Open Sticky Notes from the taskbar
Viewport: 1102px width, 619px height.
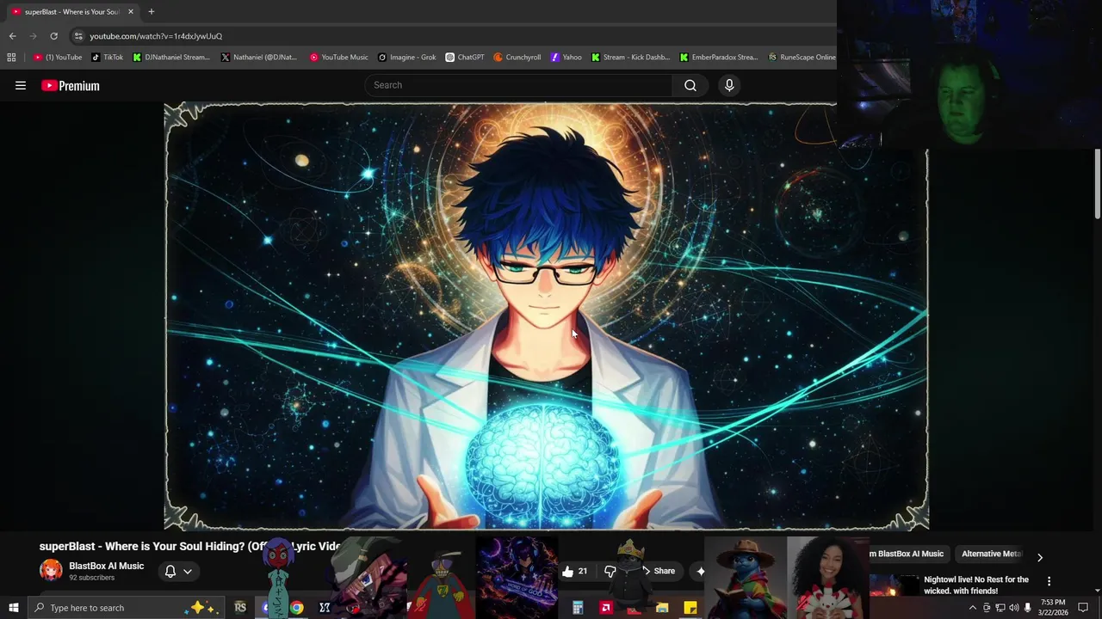click(690, 608)
